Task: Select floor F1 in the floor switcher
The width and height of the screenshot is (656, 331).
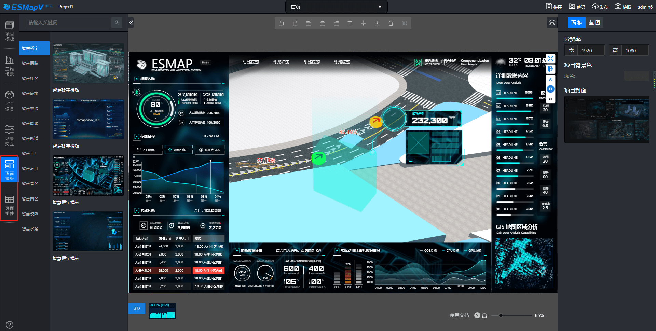Action: pos(550,89)
